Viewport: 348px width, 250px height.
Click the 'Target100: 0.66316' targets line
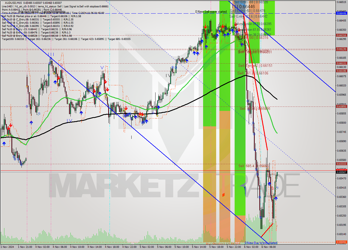[x=66, y=39]
